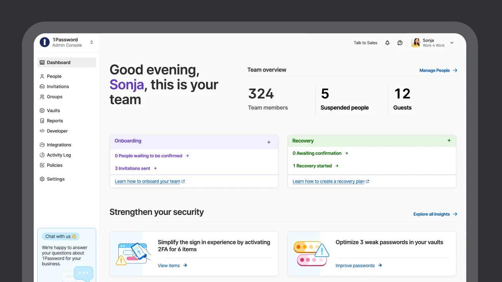This screenshot has height=282, width=502.
Task: Open the help question mark icon
Action: tap(400, 43)
